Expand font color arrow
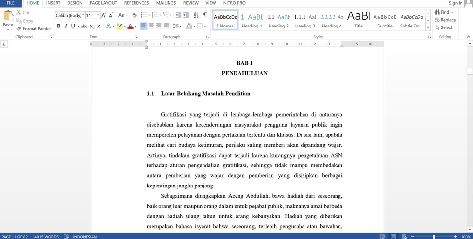Screen dimensions: 473x239 click(135, 26)
